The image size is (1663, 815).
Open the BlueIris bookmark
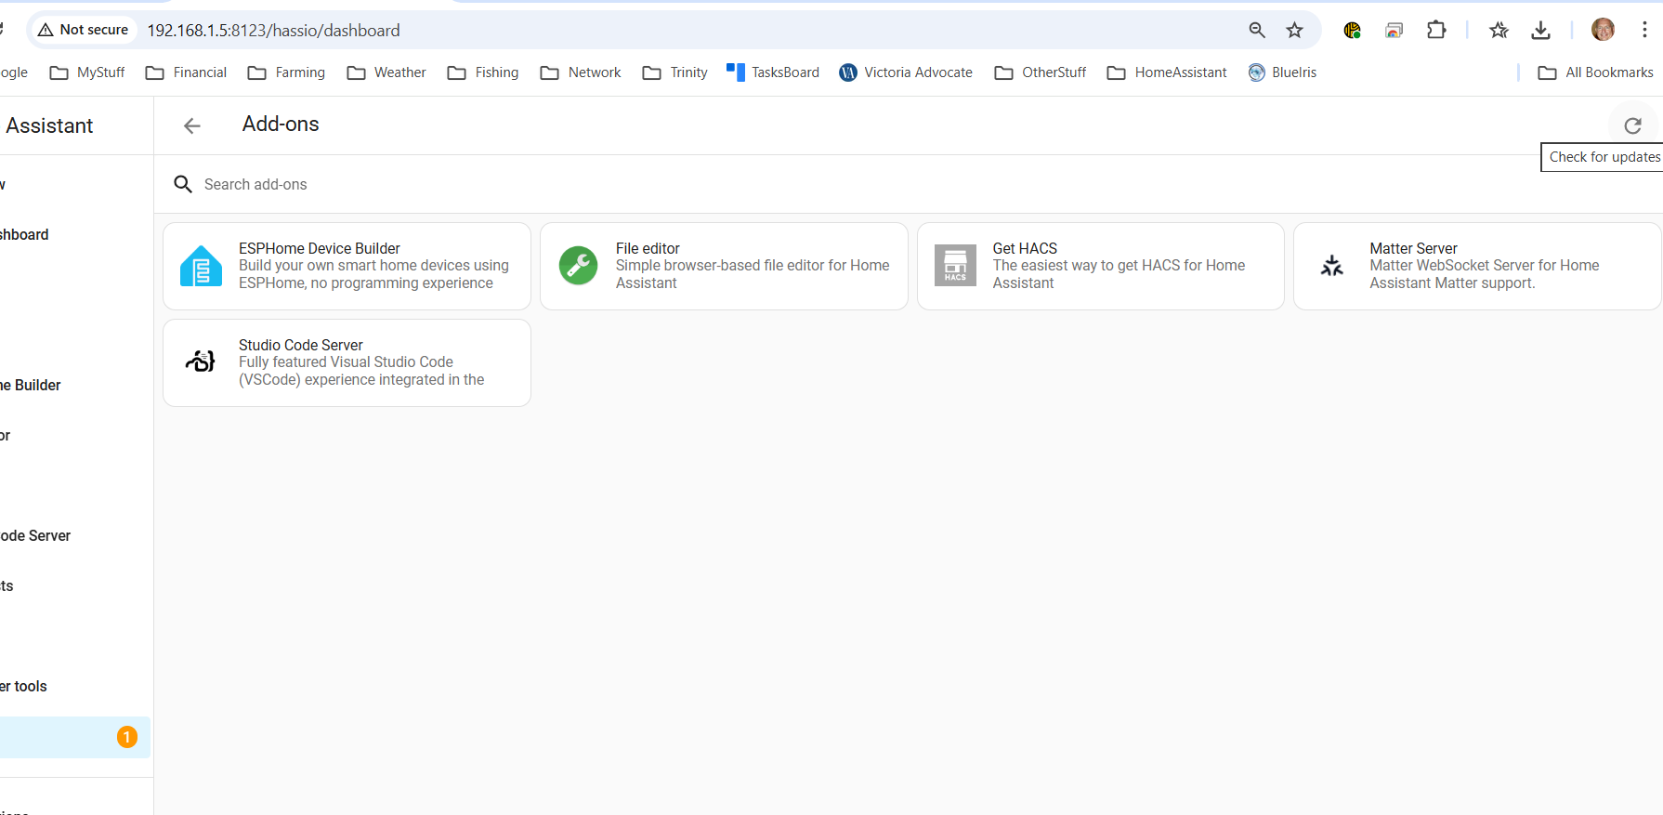[x=1283, y=72]
